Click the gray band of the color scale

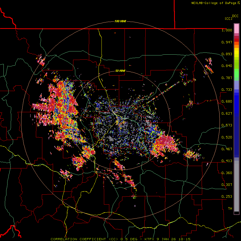236,186
